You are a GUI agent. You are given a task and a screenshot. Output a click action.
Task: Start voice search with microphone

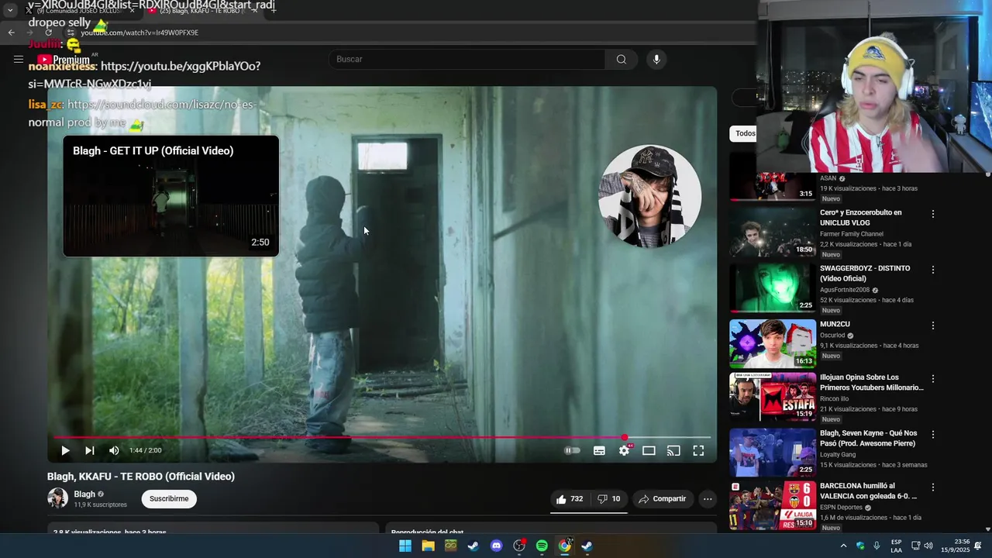coord(656,59)
